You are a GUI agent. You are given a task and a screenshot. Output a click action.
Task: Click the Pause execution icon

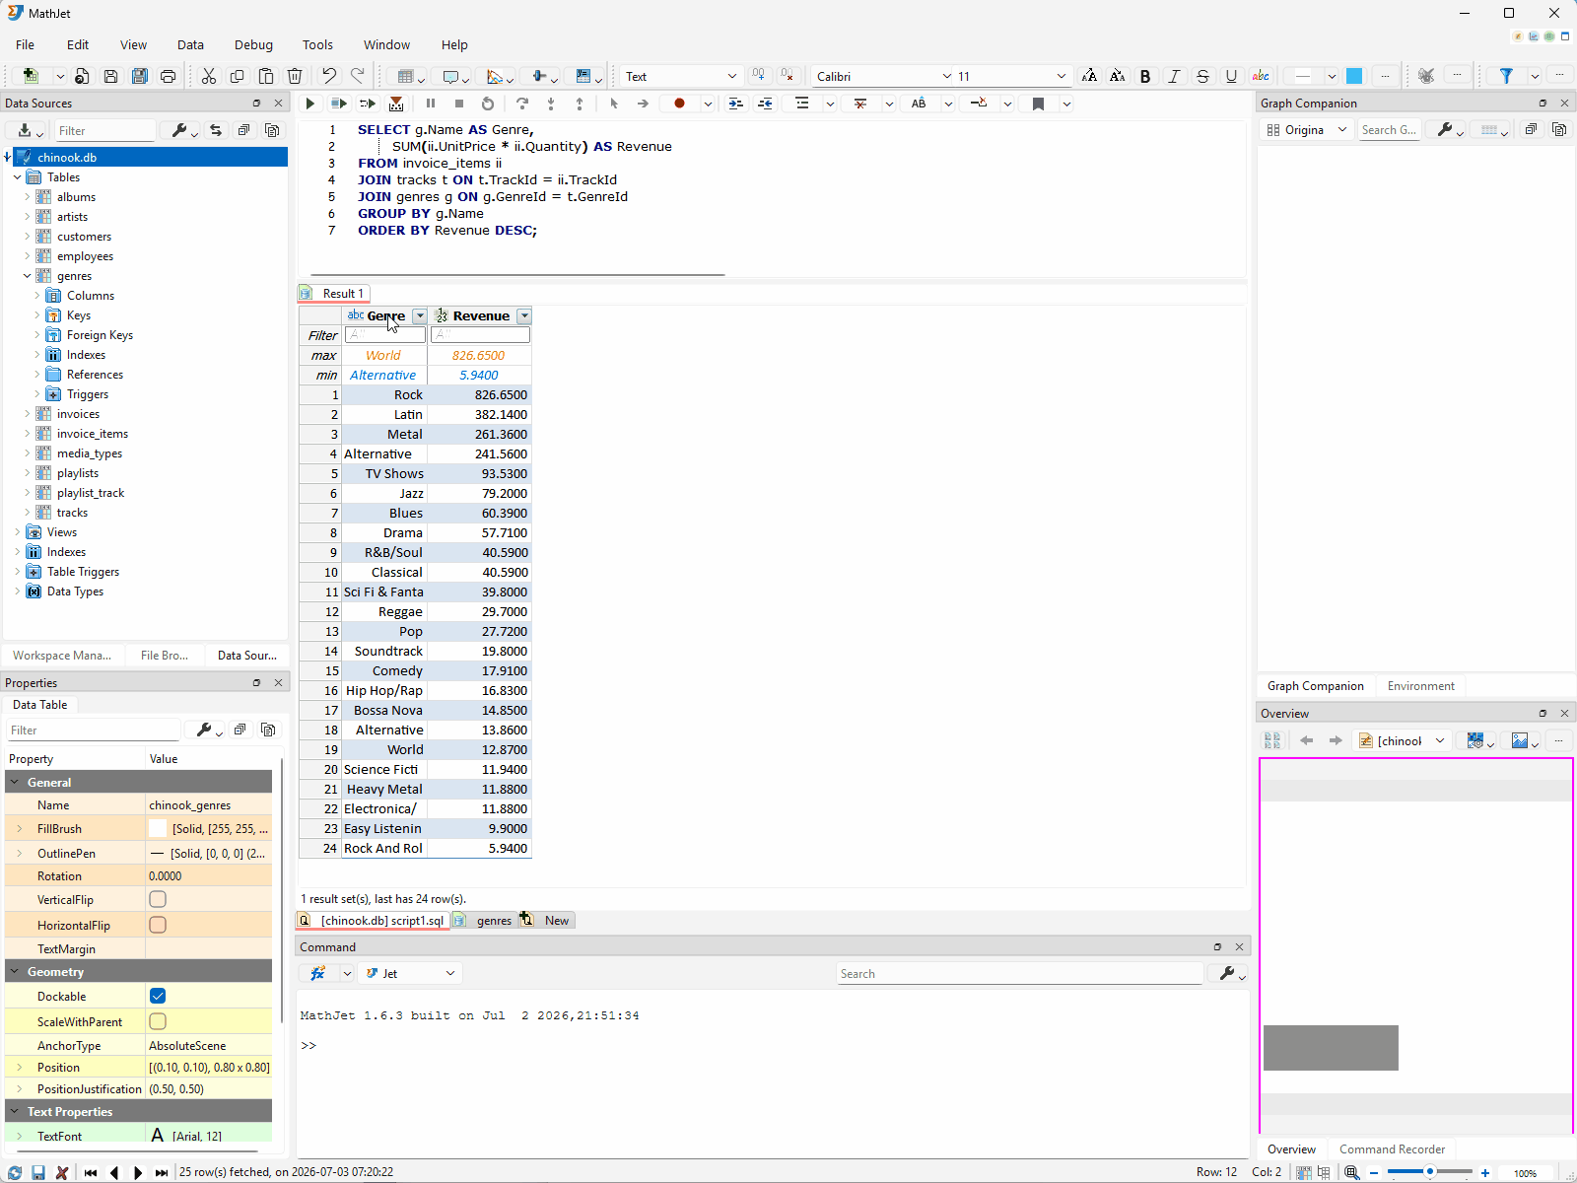[431, 104]
